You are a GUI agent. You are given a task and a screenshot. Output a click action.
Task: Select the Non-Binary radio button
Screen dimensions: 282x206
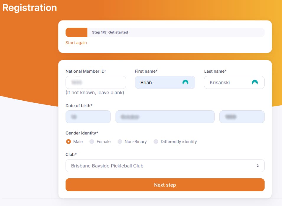tap(120, 142)
